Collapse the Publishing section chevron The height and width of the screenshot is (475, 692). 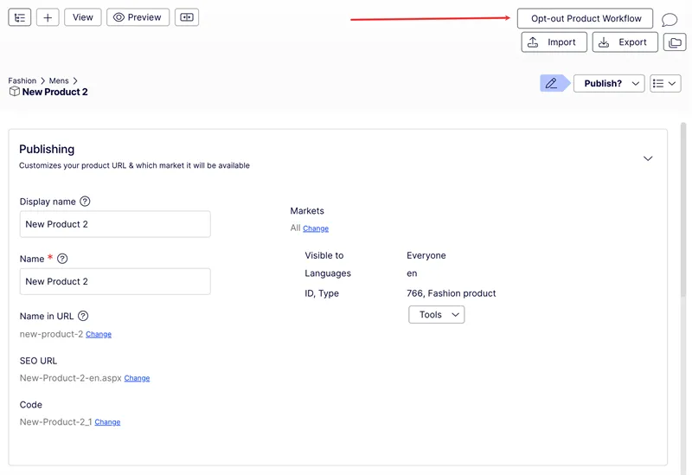tap(647, 158)
